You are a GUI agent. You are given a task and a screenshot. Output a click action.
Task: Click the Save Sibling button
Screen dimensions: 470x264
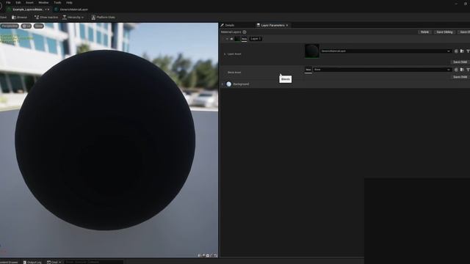(444, 32)
